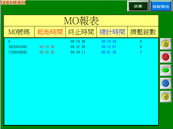Click the red single-up arrow icon

(166, 57)
